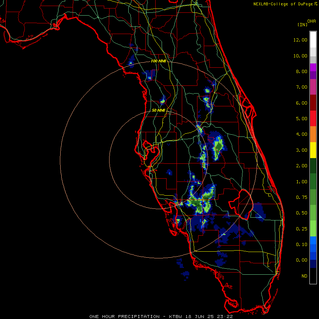Select the 6.00 scale value
This screenshot has width=319, height=319.
point(302,103)
